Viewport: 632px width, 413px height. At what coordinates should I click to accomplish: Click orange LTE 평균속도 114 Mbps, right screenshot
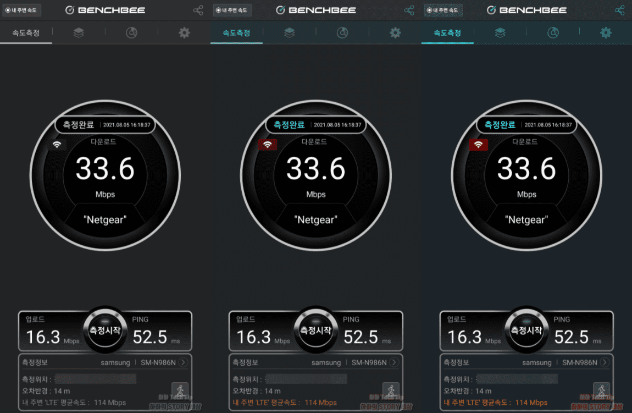(x=496, y=403)
